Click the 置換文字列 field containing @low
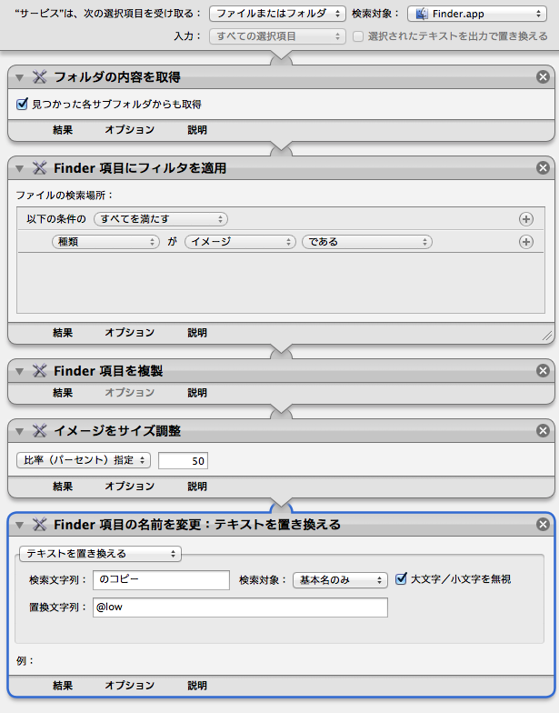559x713 pixels. (x=240, y=608)
